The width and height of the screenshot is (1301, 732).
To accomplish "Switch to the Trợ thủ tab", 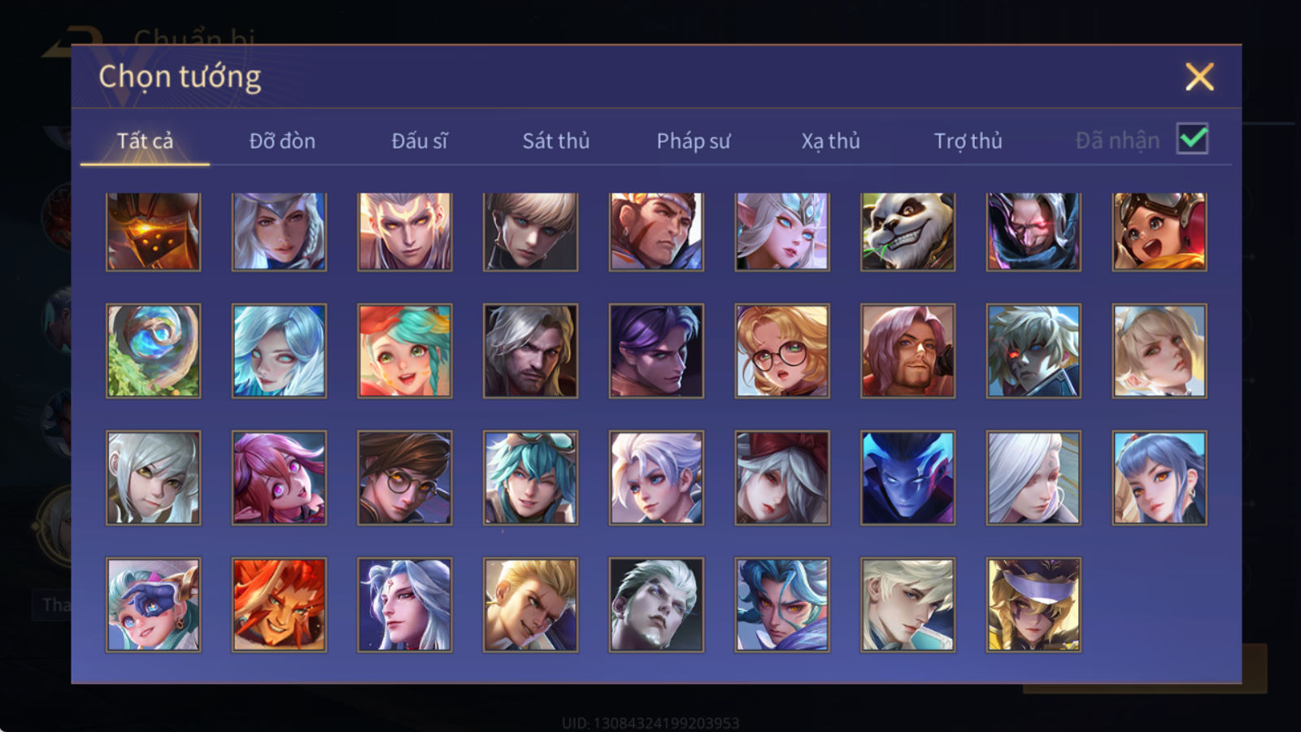I will pyautogui.click(x=968, y=141).
